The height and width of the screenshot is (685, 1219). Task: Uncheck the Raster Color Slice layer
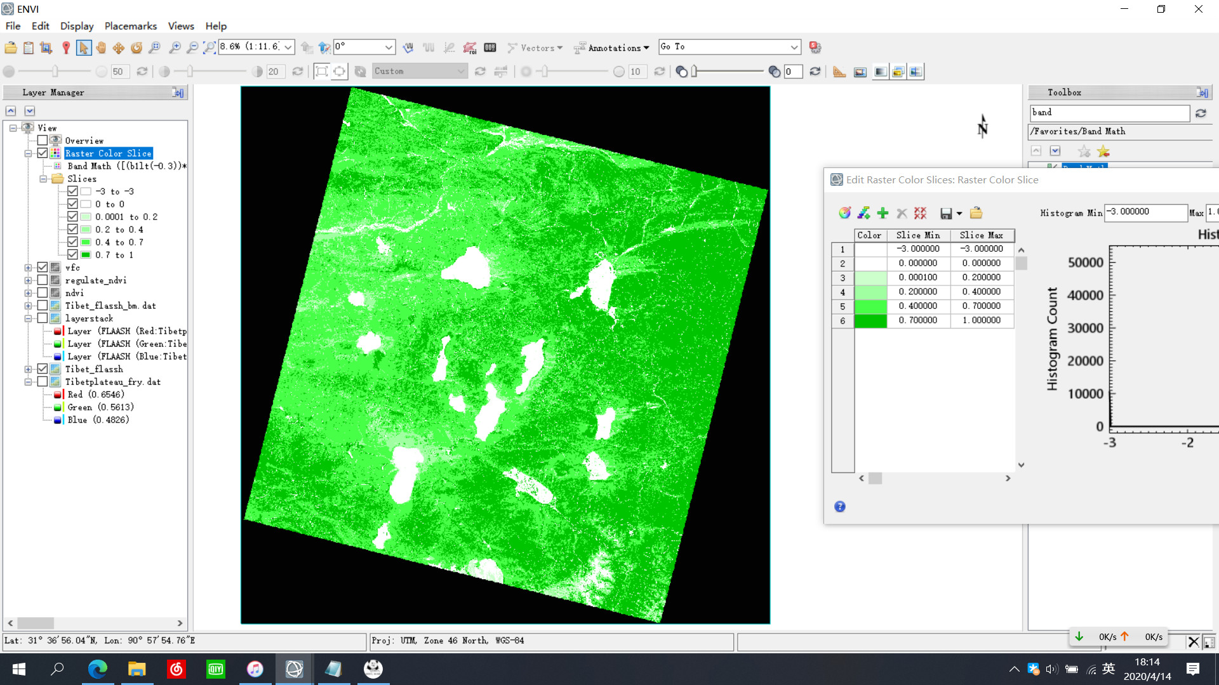click(x=43, y=153)
